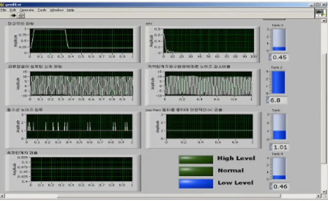Click the FFT graph plot area

[209, 41]
